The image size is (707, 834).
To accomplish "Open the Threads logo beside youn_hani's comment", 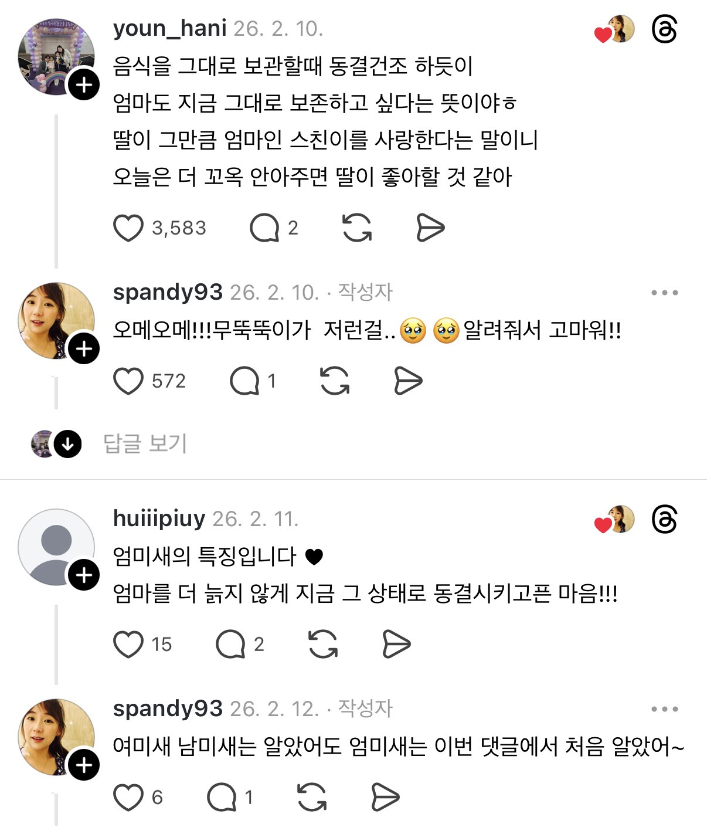I will click(664, 29).
